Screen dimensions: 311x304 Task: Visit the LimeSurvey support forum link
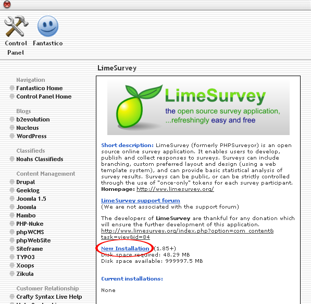[141, 200]
